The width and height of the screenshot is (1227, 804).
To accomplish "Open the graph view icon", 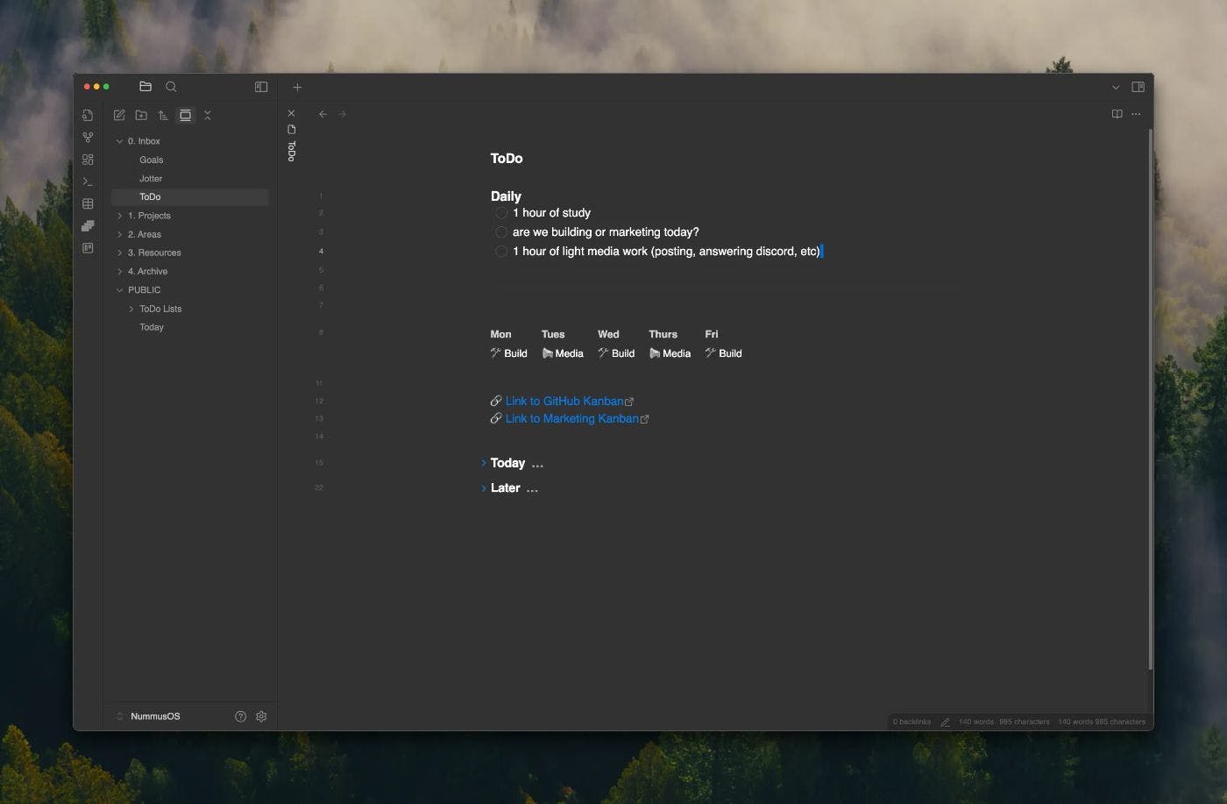I will 88,138.
